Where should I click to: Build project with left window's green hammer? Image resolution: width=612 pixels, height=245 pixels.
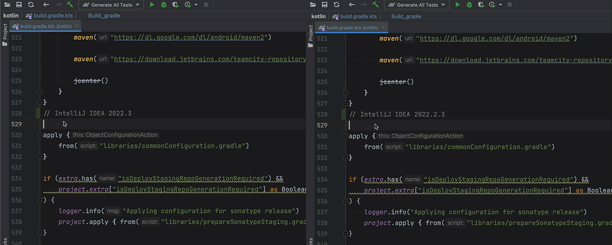tap(70, 5)
